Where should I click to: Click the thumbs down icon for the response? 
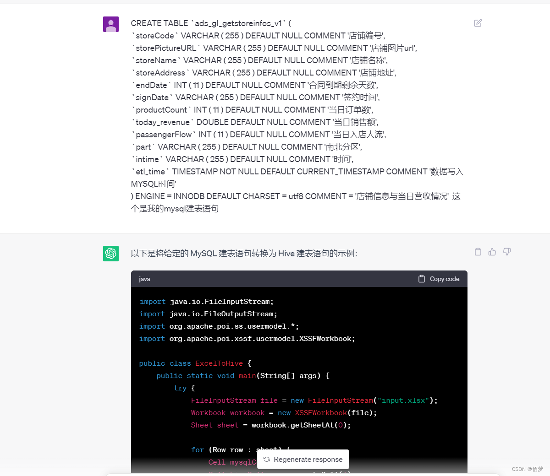point(507,251)
